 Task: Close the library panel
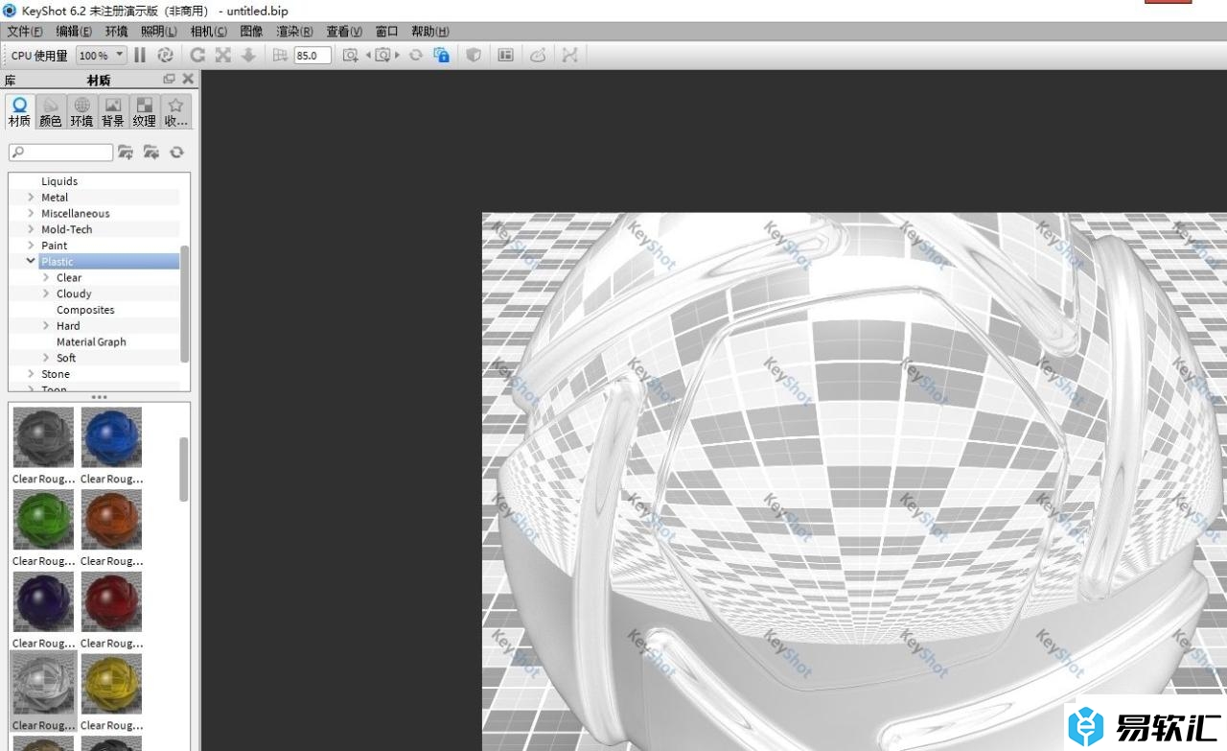[188, 80]
